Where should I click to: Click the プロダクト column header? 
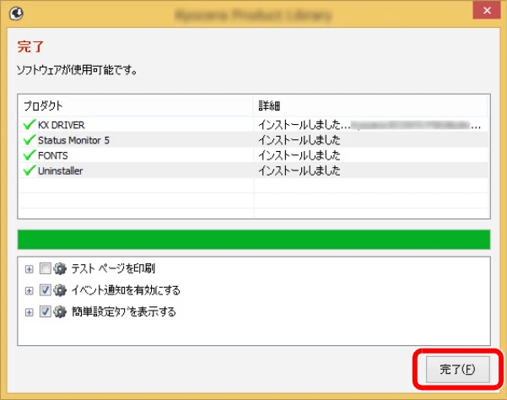coord(136,105)
